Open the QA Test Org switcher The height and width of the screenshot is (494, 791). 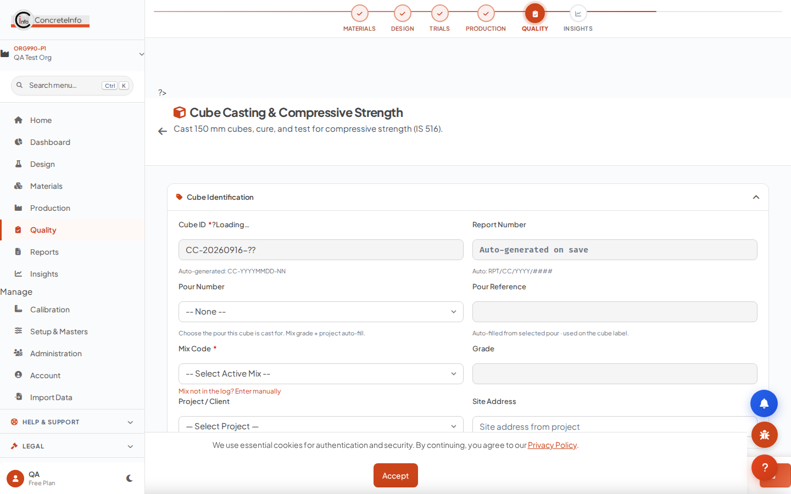coord(72,53)
